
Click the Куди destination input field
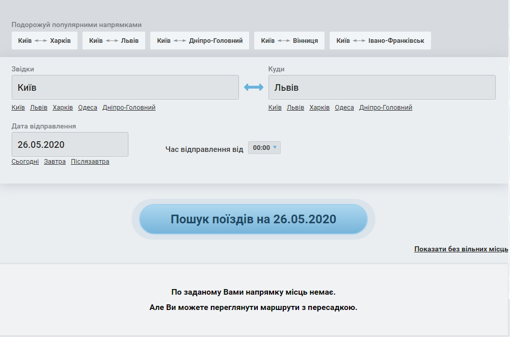tap(381, 87)
